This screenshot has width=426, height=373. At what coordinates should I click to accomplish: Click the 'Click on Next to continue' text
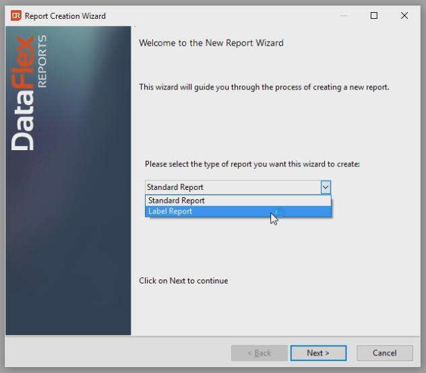click(183, 281)
